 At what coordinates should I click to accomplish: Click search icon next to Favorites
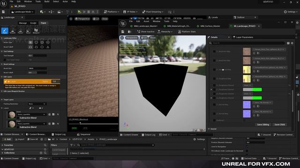[45, 145]
